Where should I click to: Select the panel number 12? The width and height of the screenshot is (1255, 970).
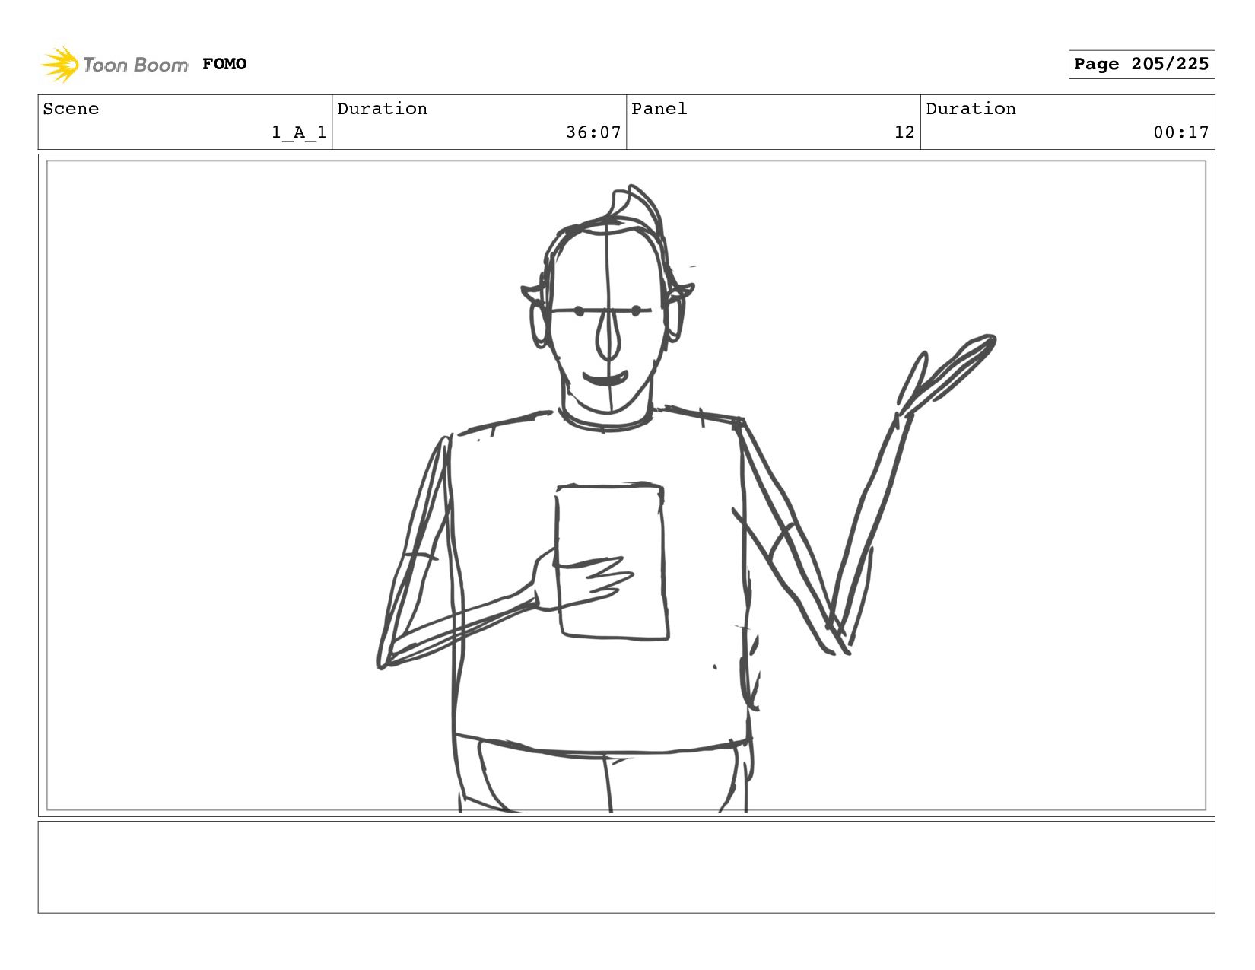pyautogui.click(x=904, y=132)
